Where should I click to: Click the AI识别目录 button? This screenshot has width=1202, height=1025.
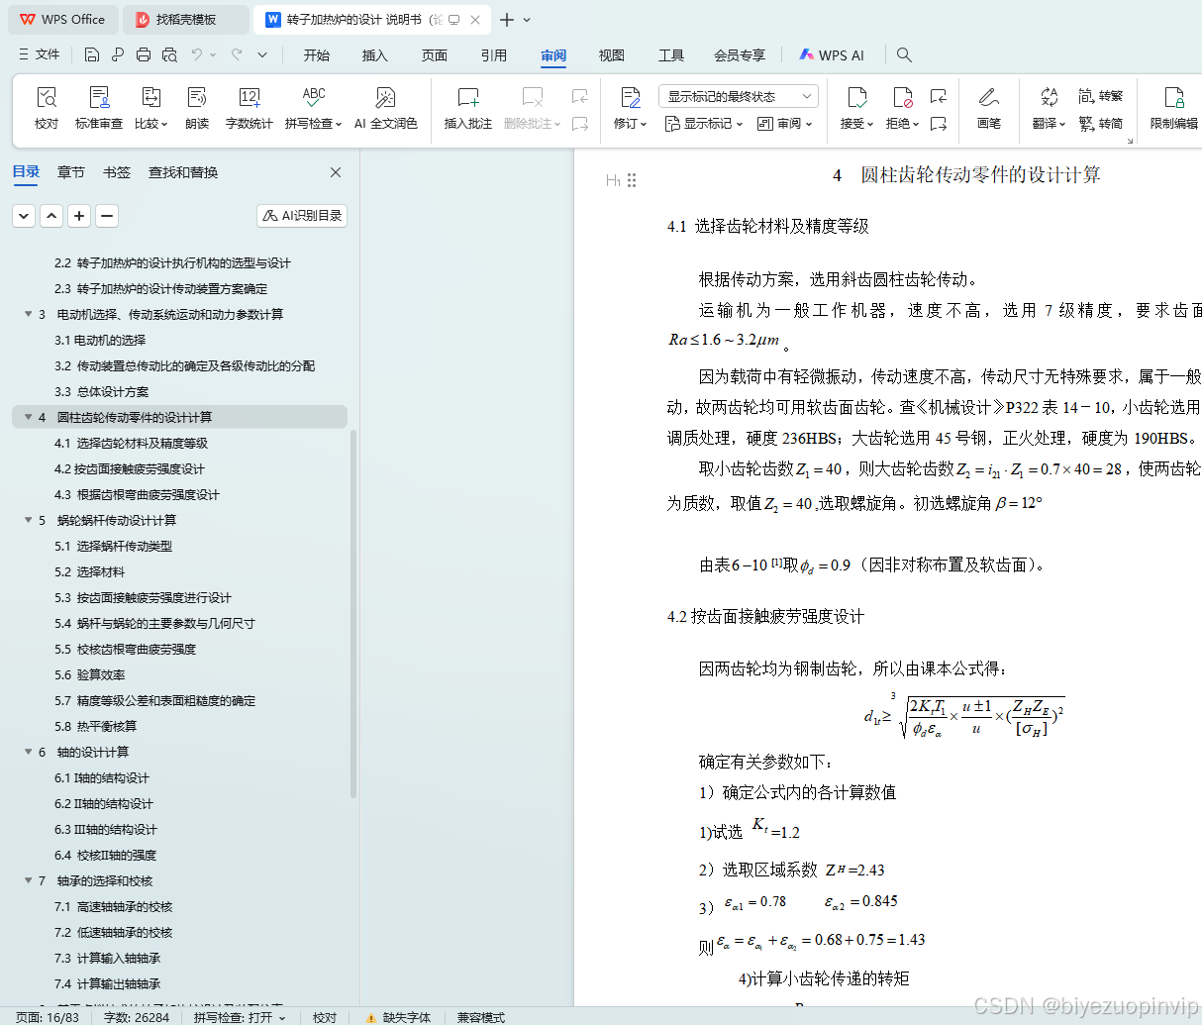point(302,215)
